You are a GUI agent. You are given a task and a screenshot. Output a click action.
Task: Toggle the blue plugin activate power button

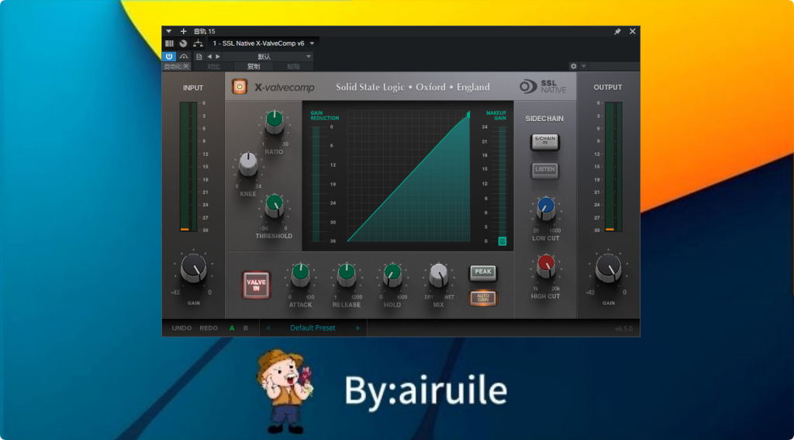click(x=169, y=57)
